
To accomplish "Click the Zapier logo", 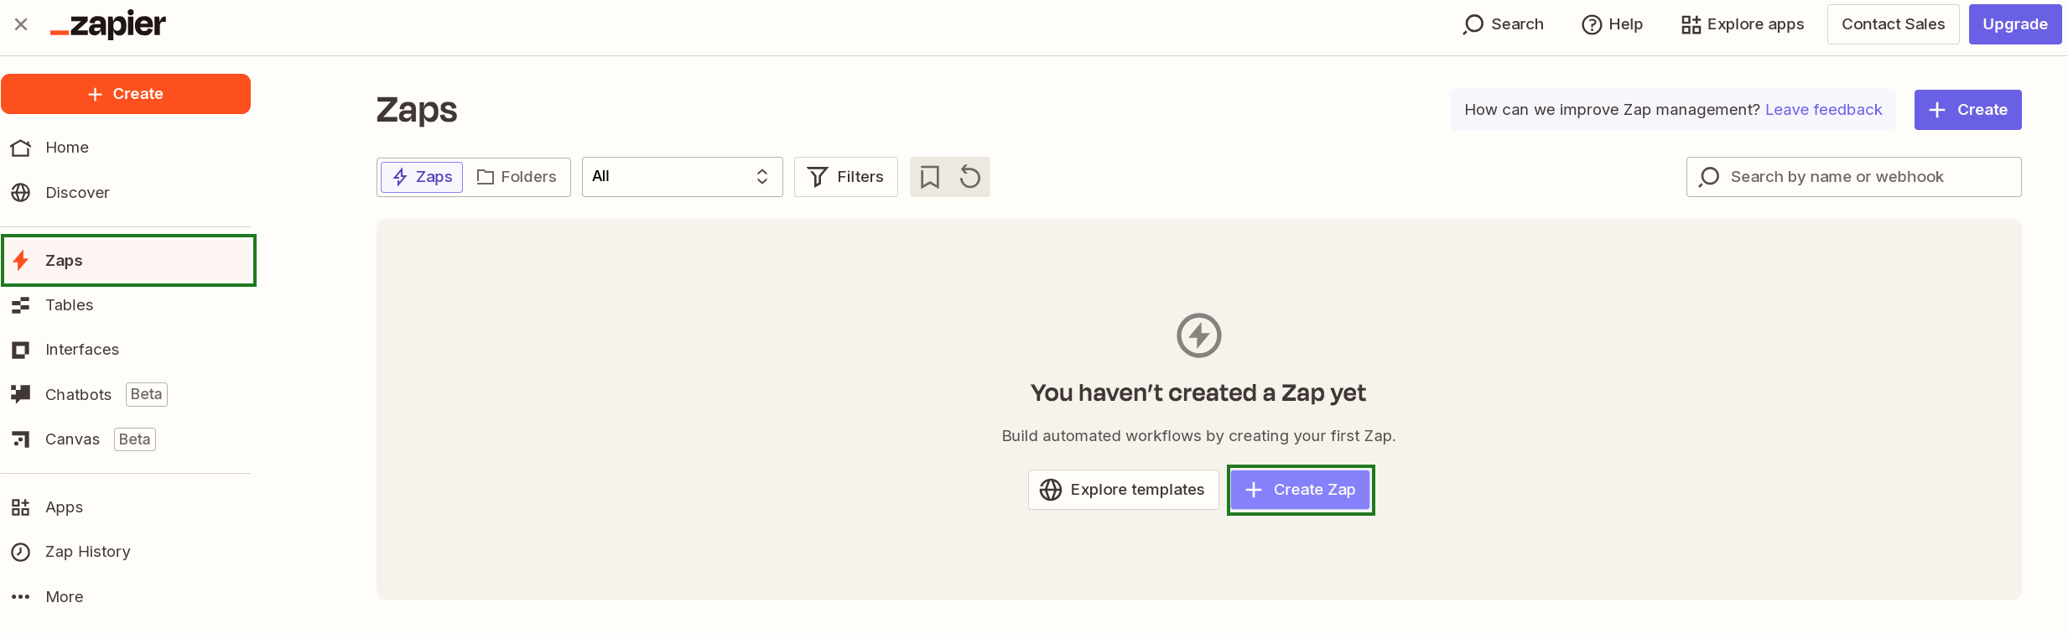I will 108,24.
